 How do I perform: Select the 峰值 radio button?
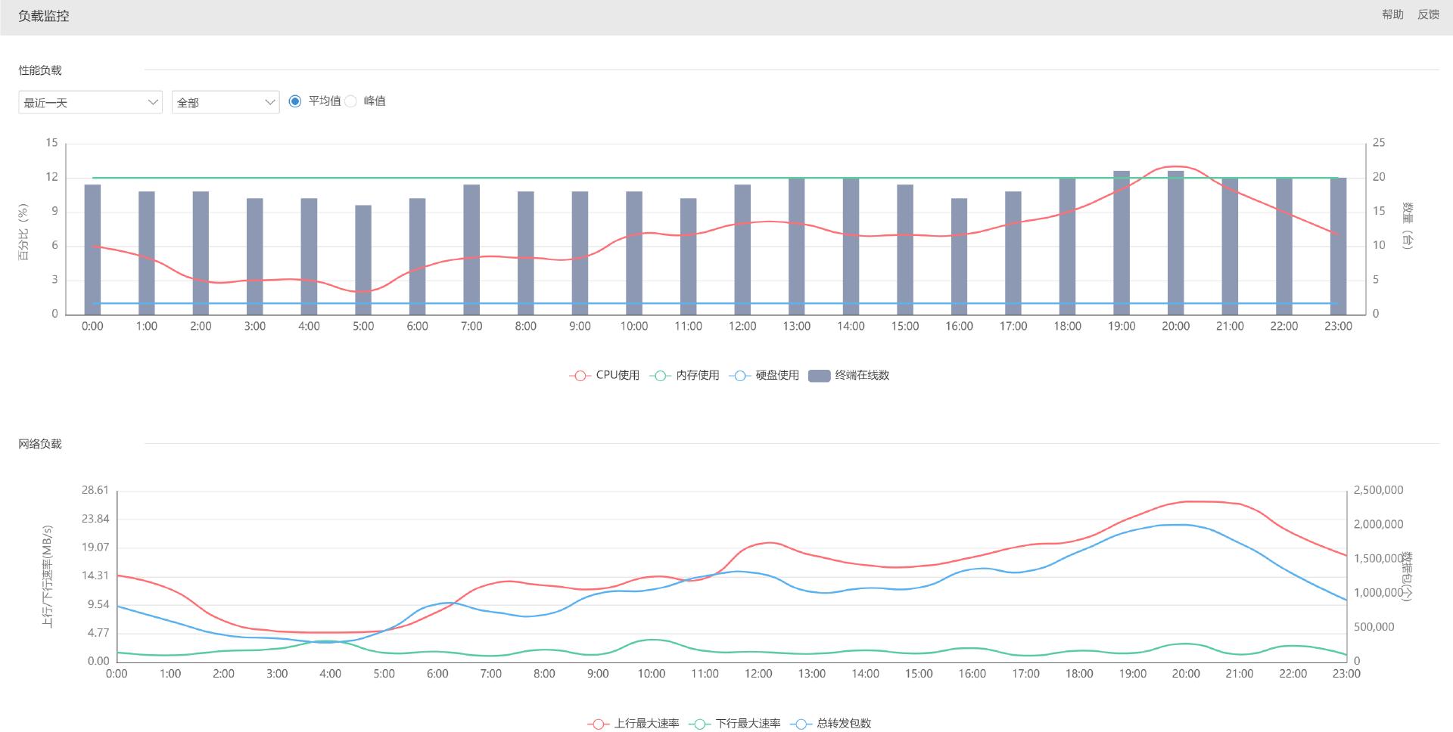(x=350, y=101)
